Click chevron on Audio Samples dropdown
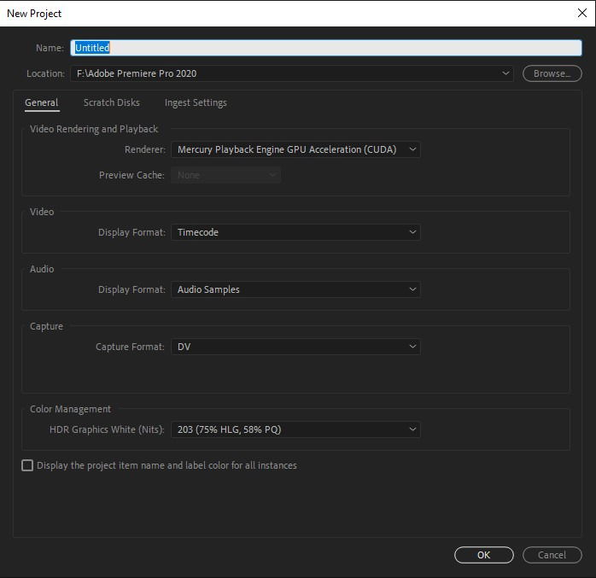596x578 pixels. coord(412,289)
